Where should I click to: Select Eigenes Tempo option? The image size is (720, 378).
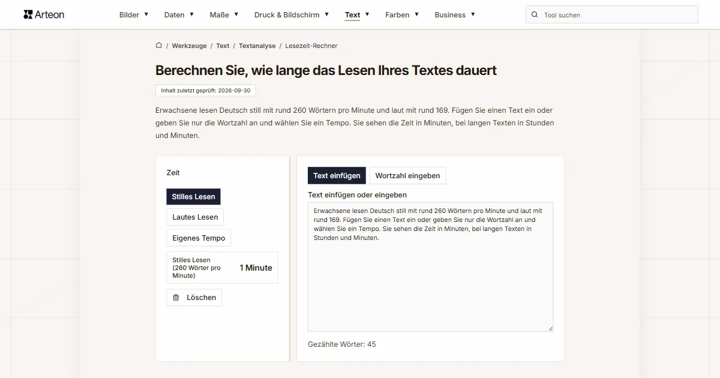[199, 238]
